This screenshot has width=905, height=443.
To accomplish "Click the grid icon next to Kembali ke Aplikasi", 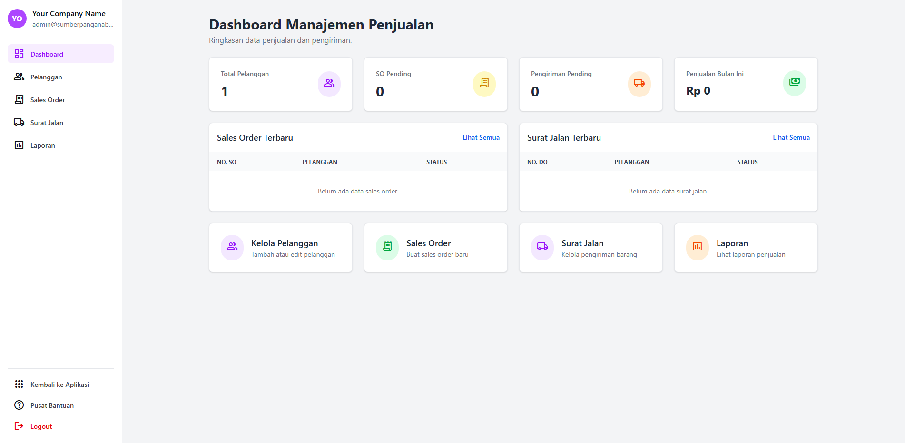I will (x=19, y=384).
